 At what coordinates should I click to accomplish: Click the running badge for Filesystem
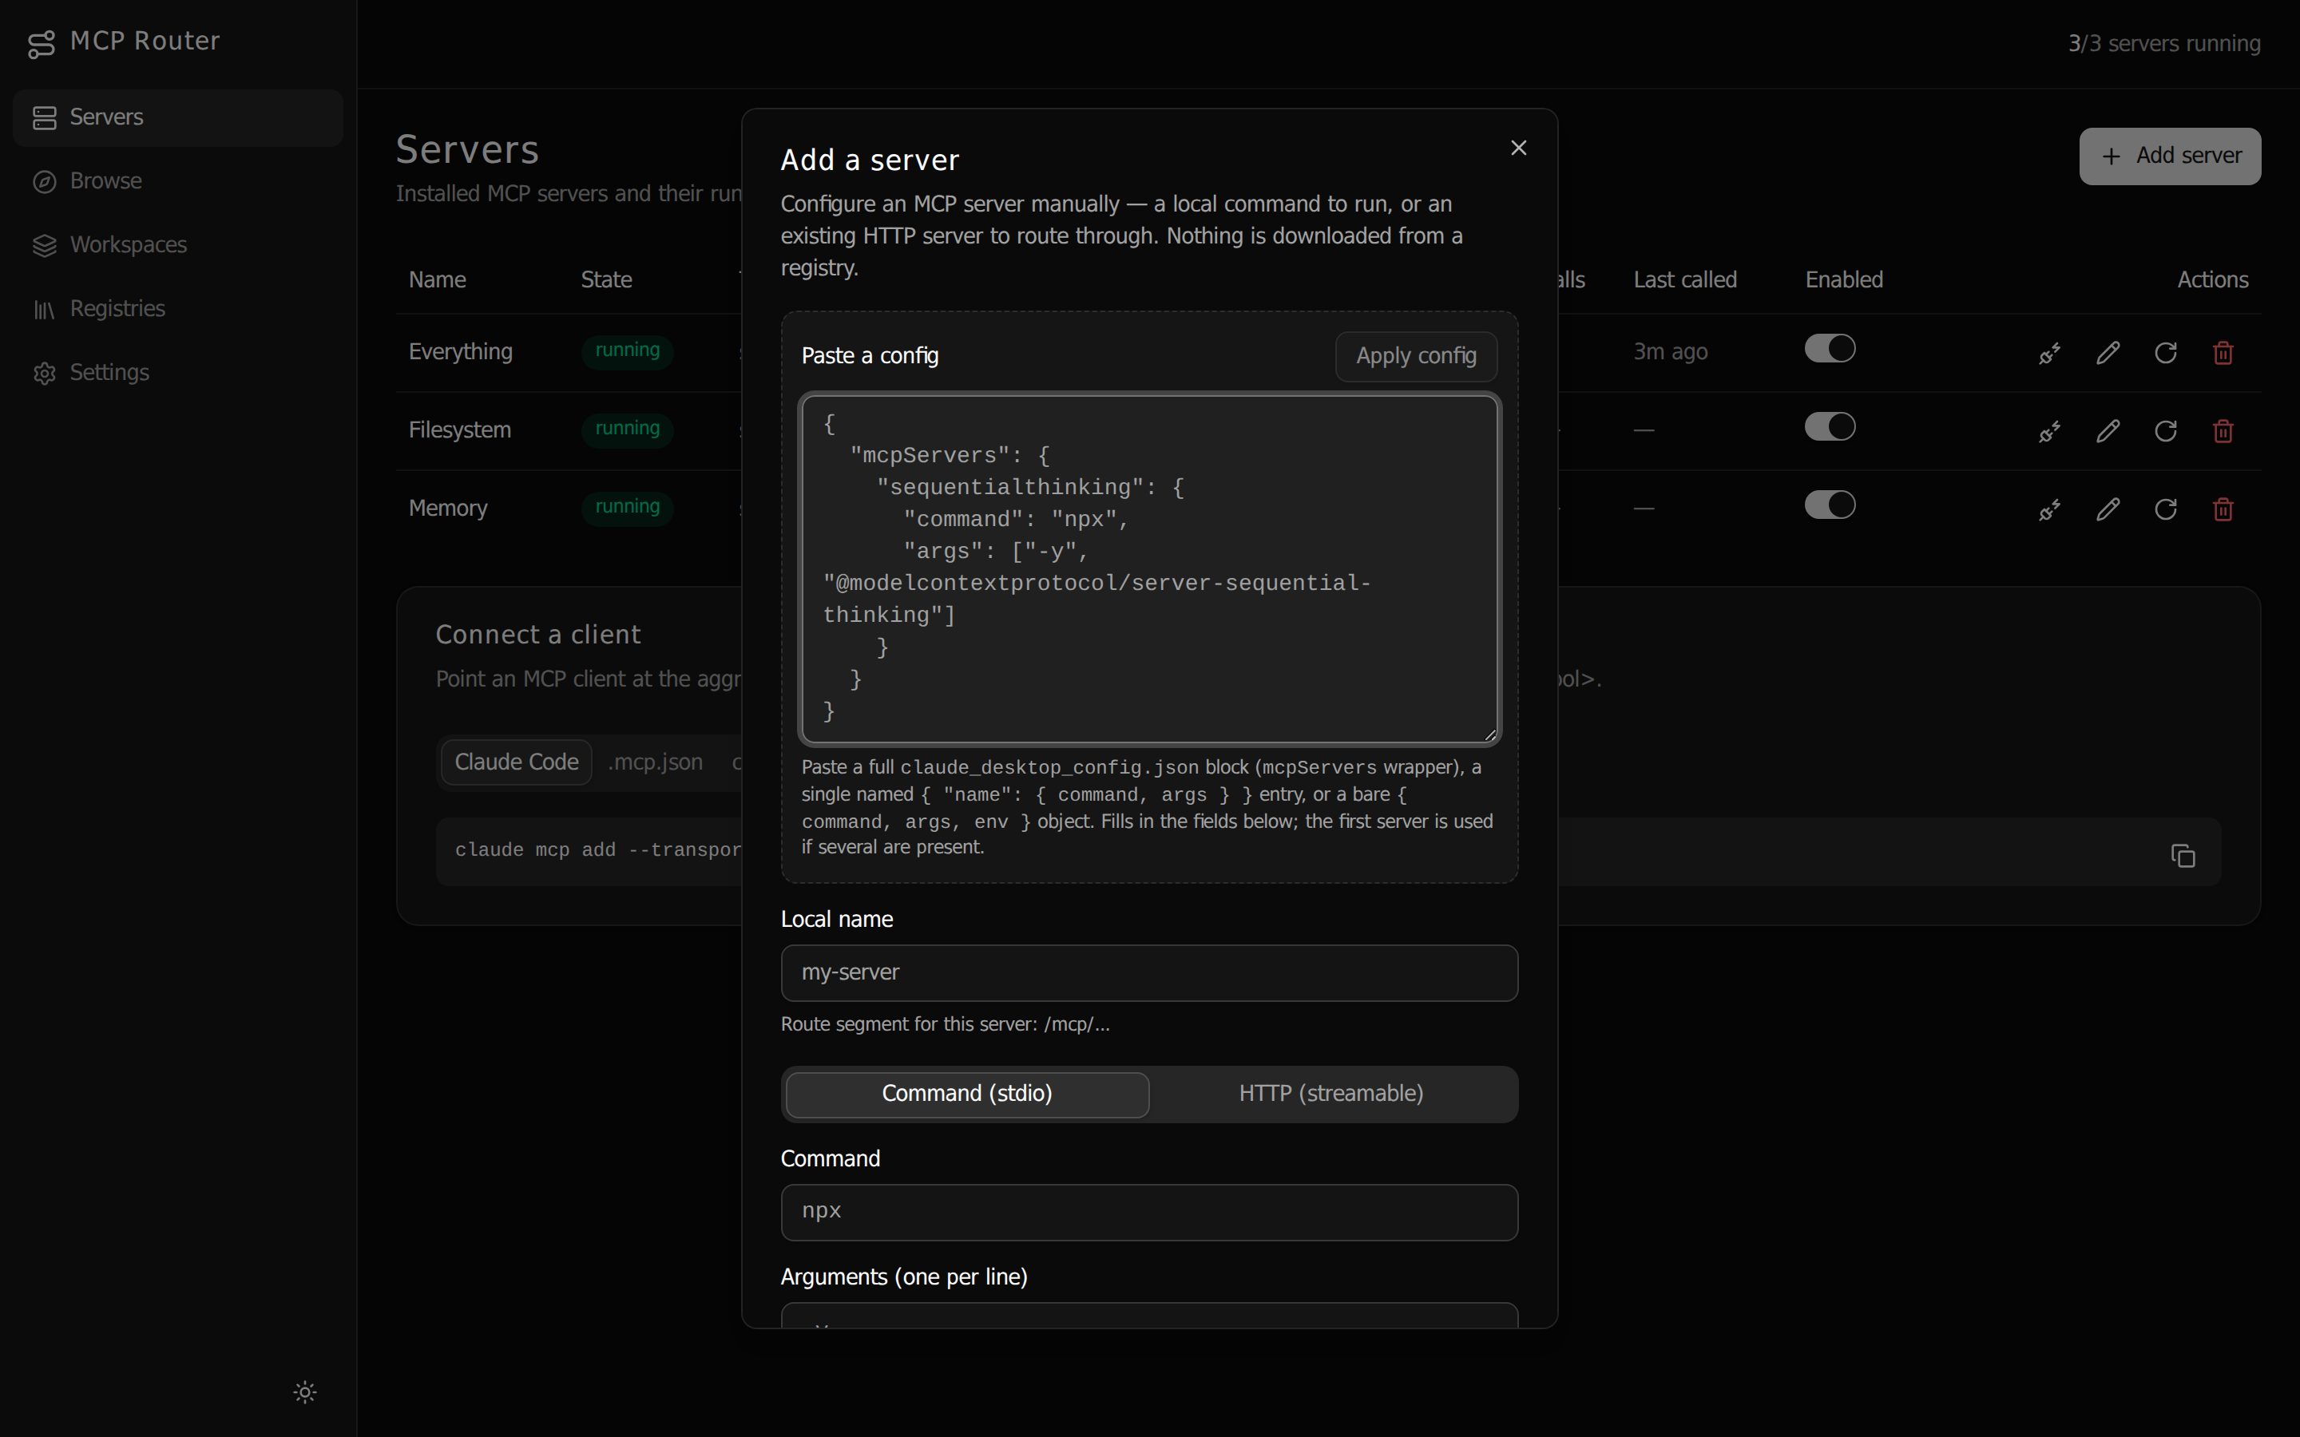click(x=627, y=429)
